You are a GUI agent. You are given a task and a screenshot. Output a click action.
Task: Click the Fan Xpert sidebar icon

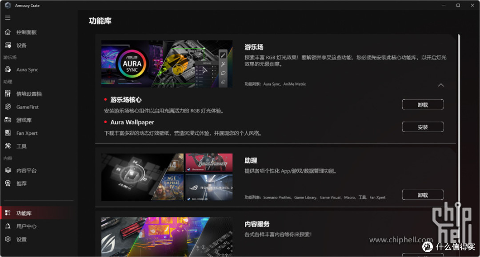pos(8,133)
